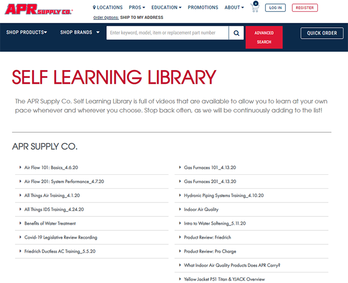Expand Friedrich Ductless AC Training_5.5.20
This screenshot has height=283, width=348.
point(91,252)
